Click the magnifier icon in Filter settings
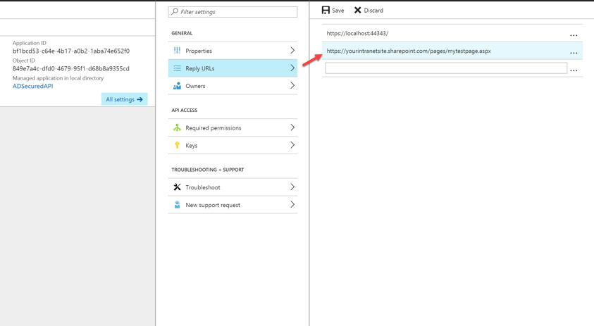The height and width of the screenshot is (326, 594). pos(175,12)
